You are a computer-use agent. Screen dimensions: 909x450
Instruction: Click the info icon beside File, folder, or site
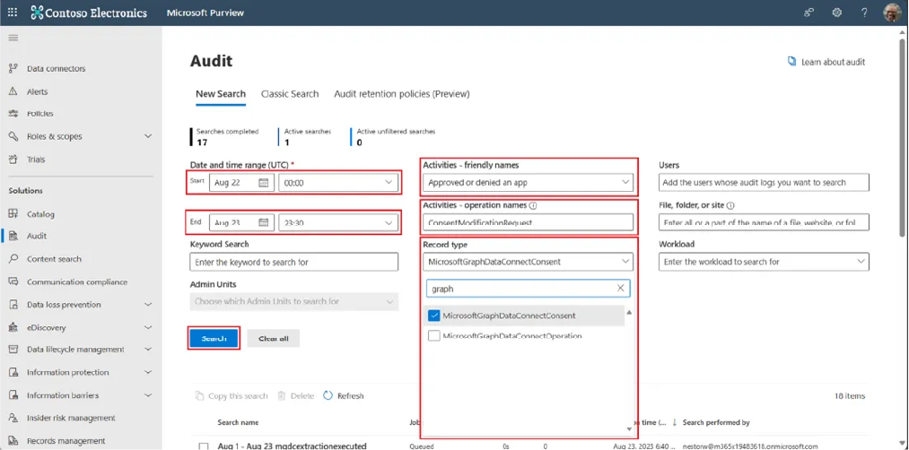(x=730, y=205)
